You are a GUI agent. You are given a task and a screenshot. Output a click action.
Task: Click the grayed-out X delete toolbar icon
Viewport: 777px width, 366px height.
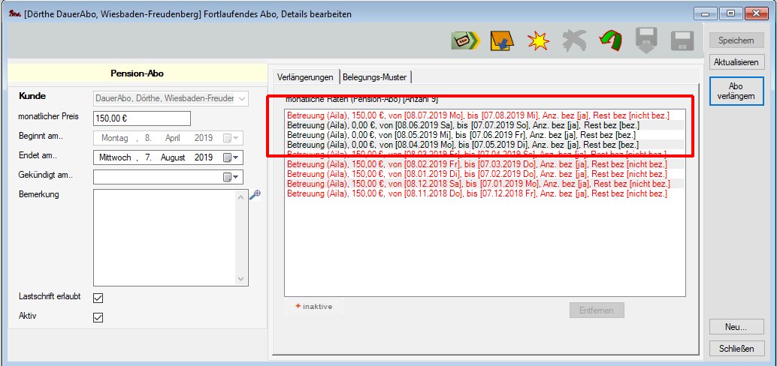click(x=573, y=41)
